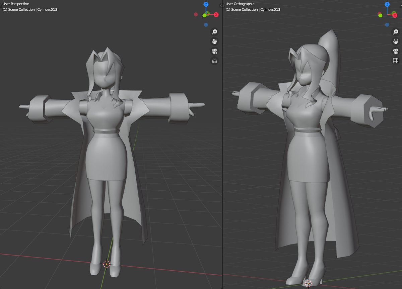The image size is (402, 289).
Task: Click the 3D cursor in the right viewport
Action: coord(308,283)
